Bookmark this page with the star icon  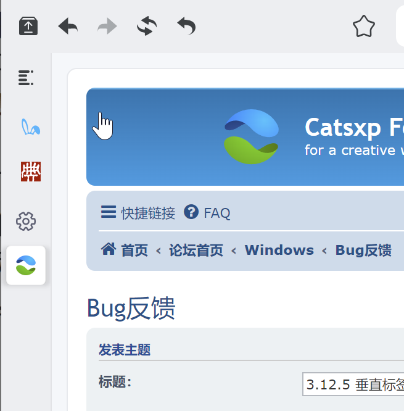coord(364,26)
